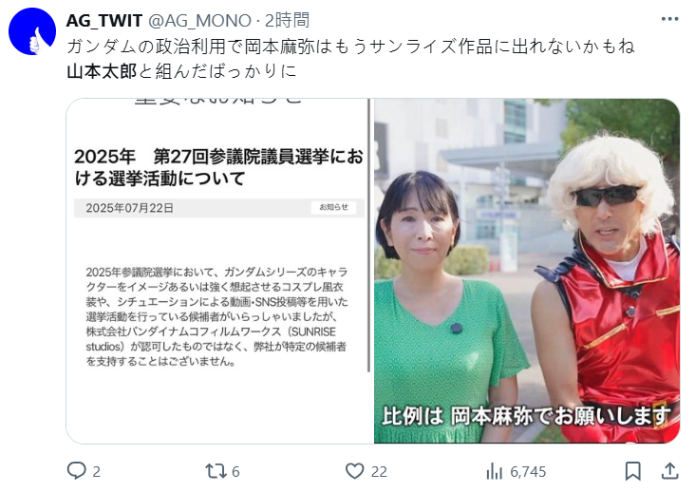View analytics bar chart icon

tap(495, 471)
